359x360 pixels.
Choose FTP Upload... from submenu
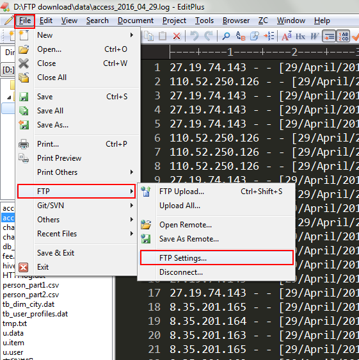[216, 192]
